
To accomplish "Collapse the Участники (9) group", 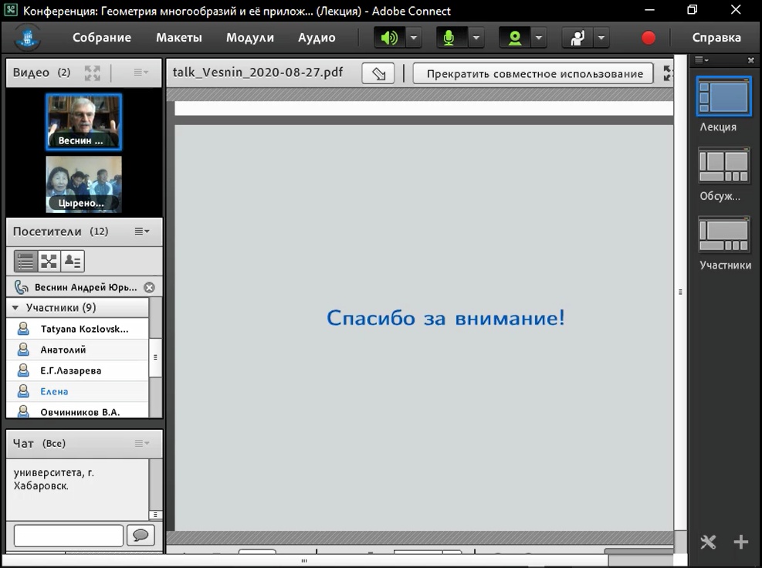I will tap(16, 308).
